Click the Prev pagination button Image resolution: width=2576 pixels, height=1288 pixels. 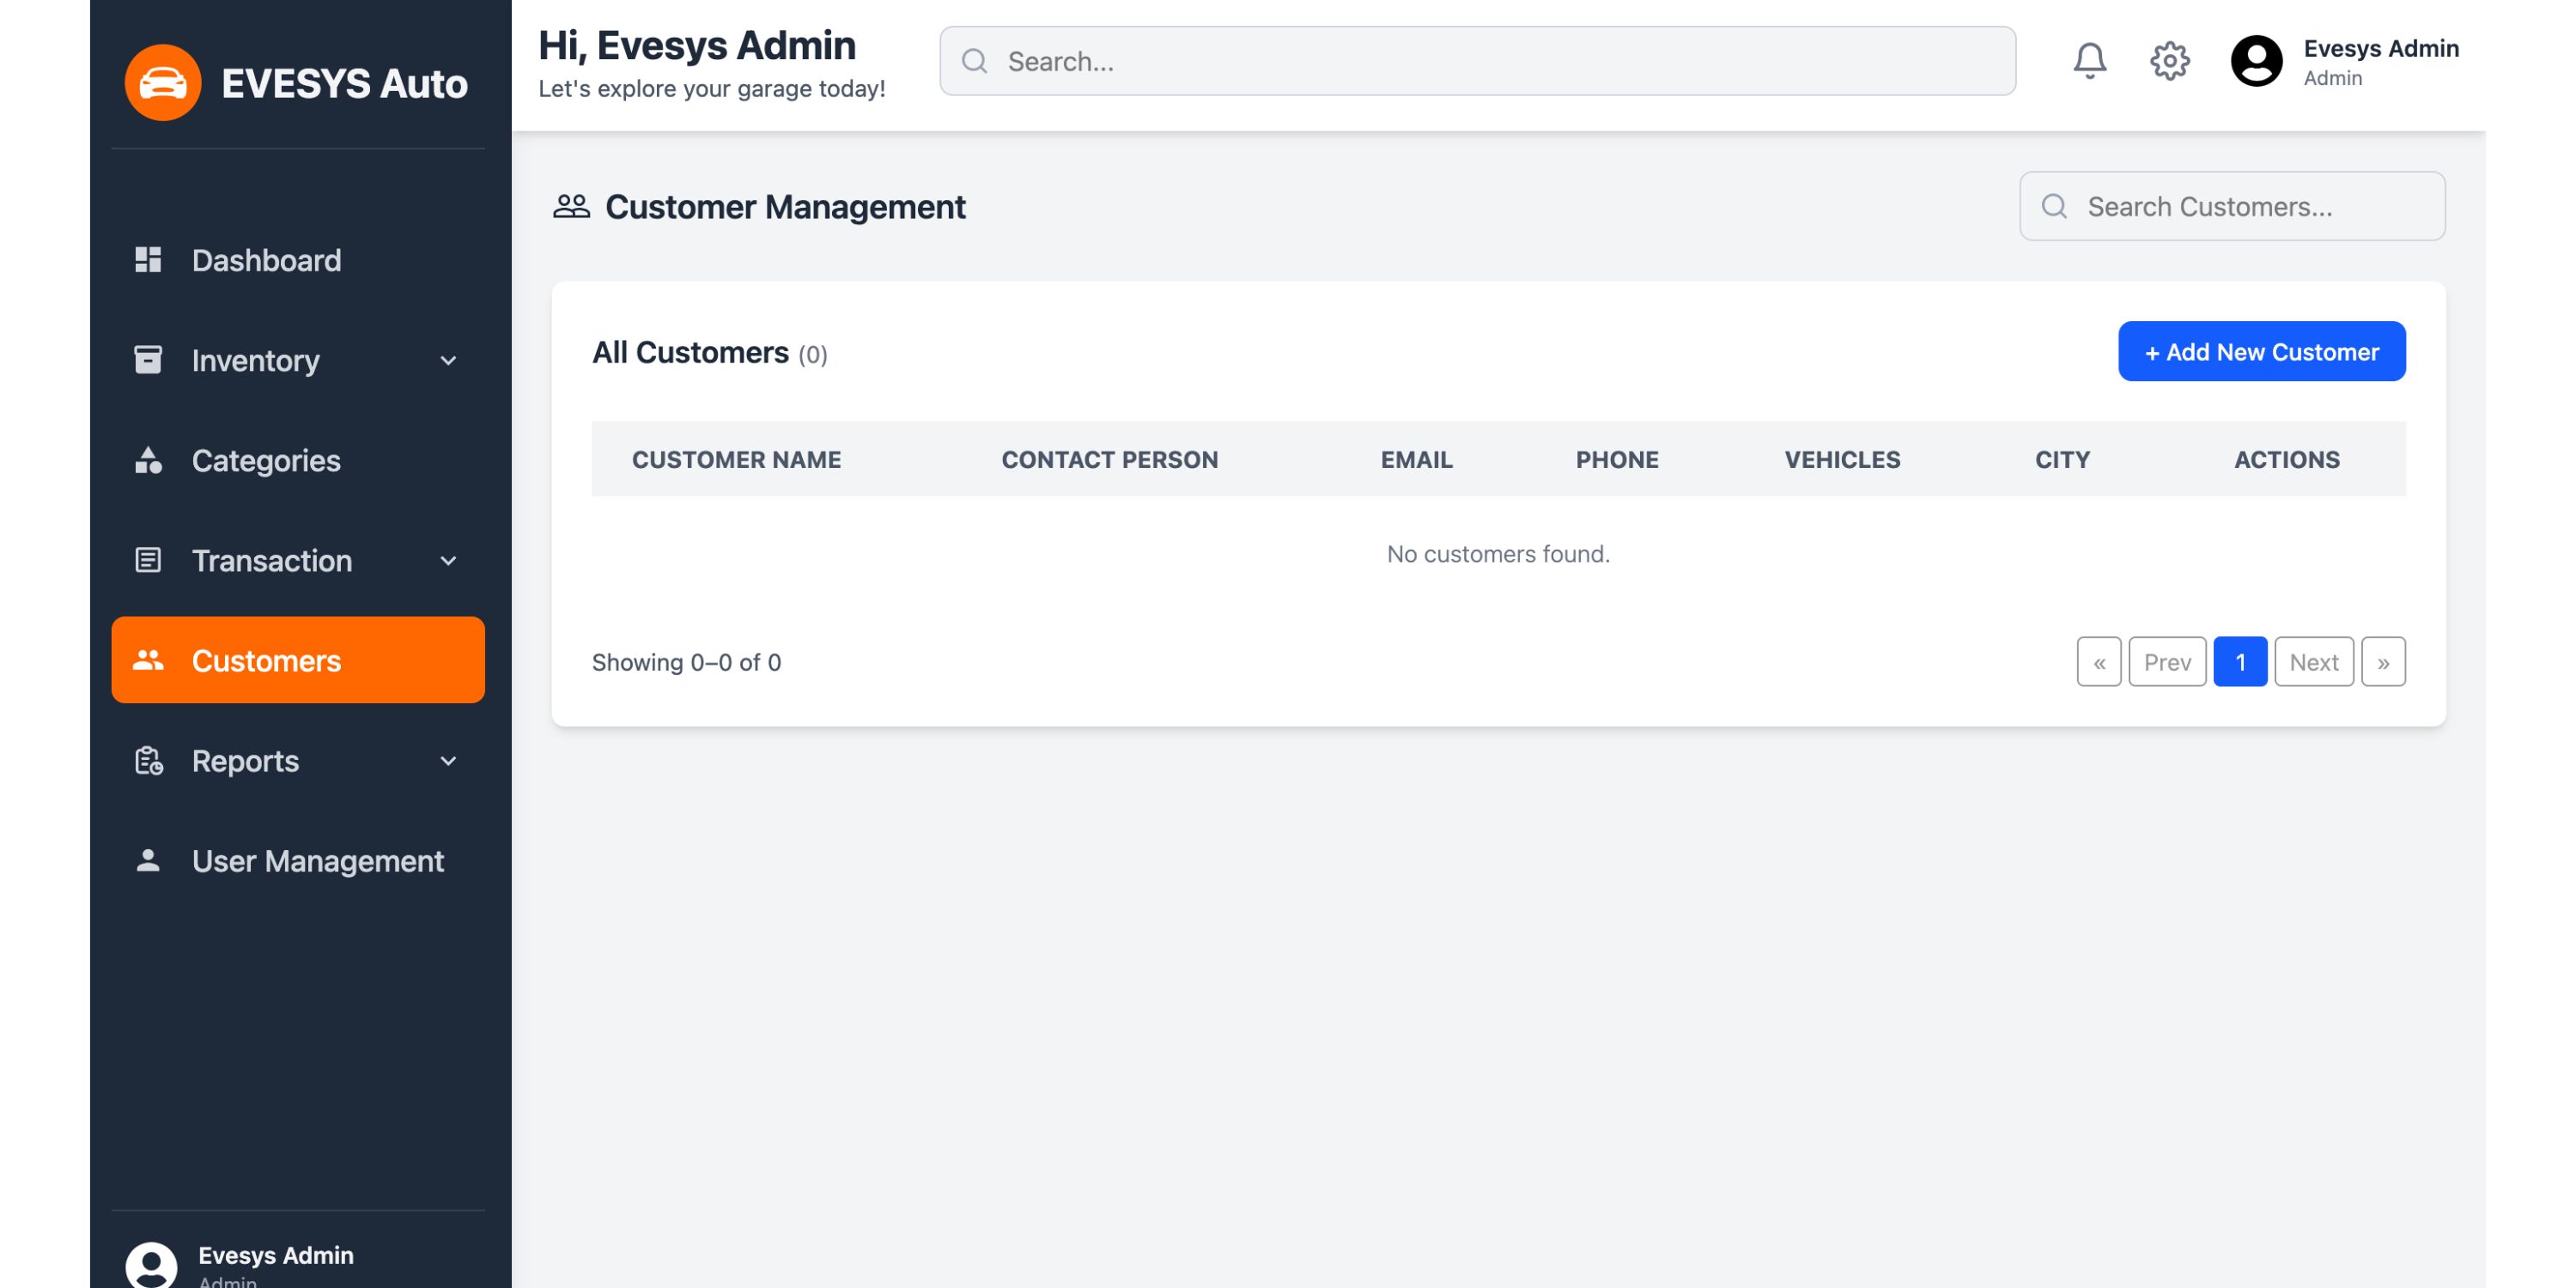point(2166,662)
